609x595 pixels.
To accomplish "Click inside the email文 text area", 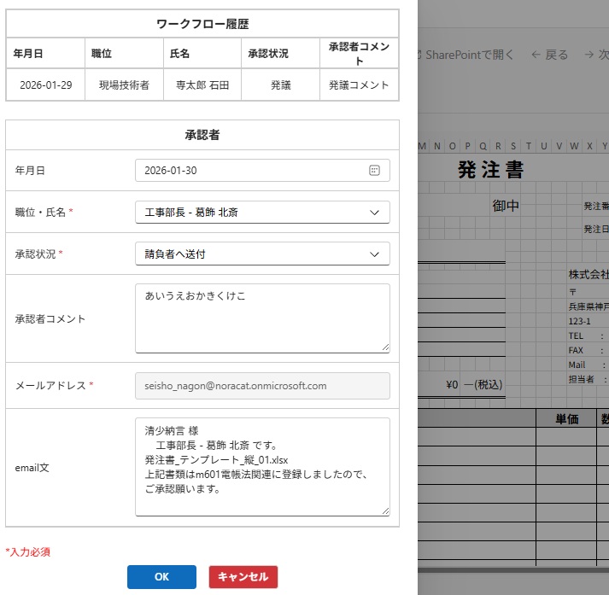I will [261, 466].
